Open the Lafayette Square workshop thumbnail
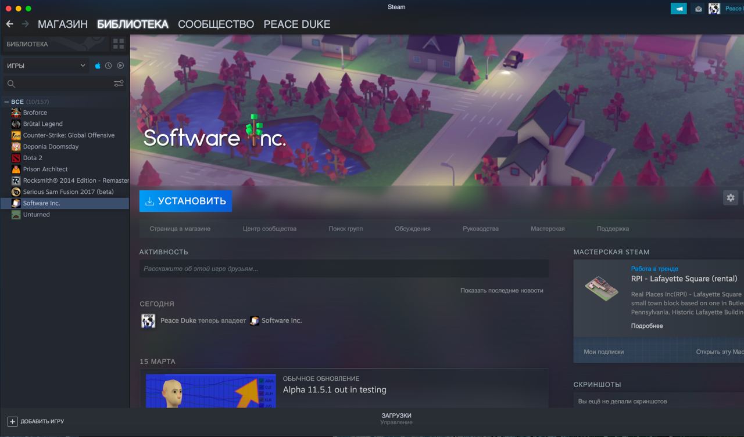Image resolution: width=744 pixels, height=437 pixels. (601, 288)
